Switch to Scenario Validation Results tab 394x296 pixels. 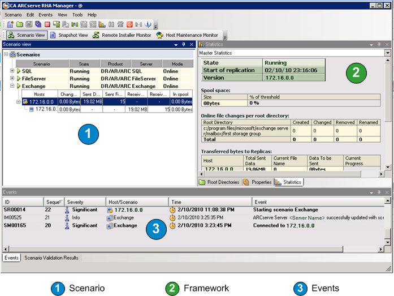(x=51, y=258)
